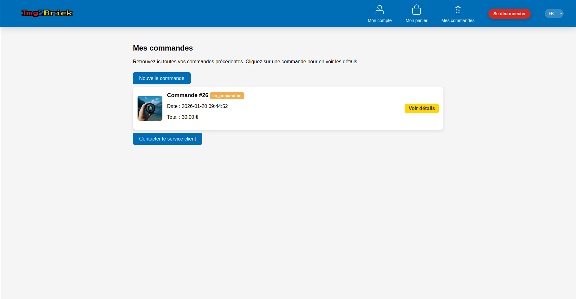Log out with Se déconnecter button

point(509,14)
